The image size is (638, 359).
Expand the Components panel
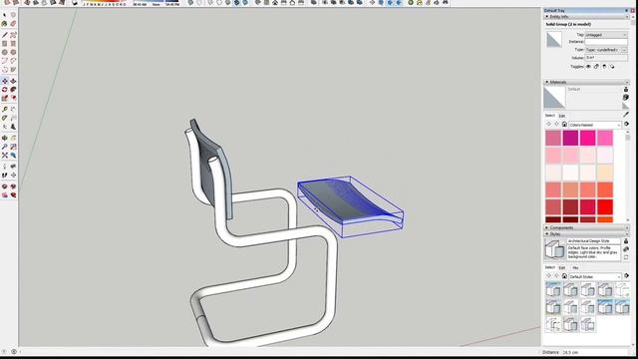pyautogui.click(x=547, y=227)
